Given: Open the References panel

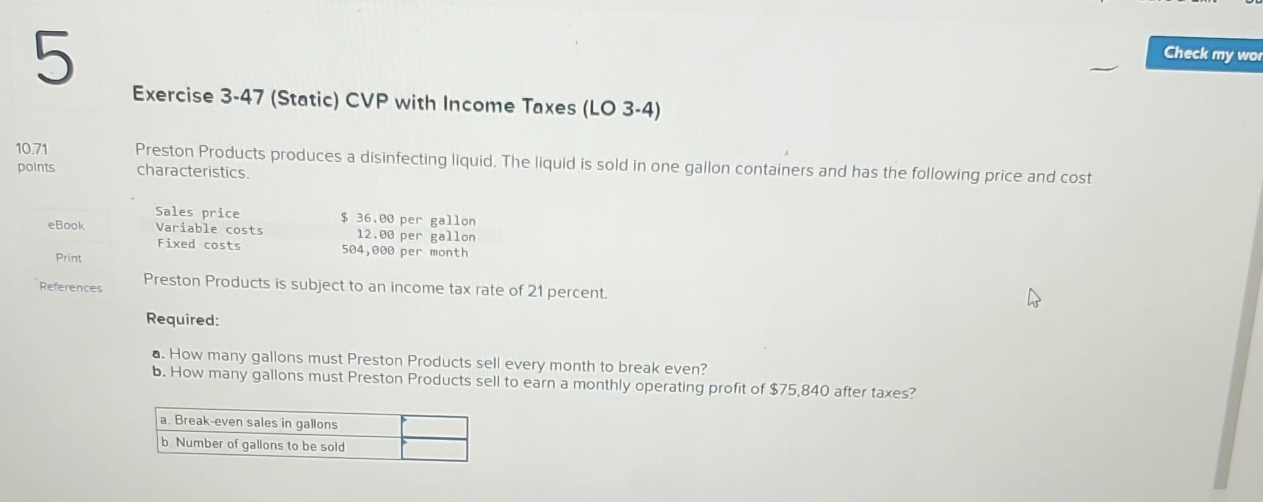Looking at the screenshot, I should click(x=70, y=288).
